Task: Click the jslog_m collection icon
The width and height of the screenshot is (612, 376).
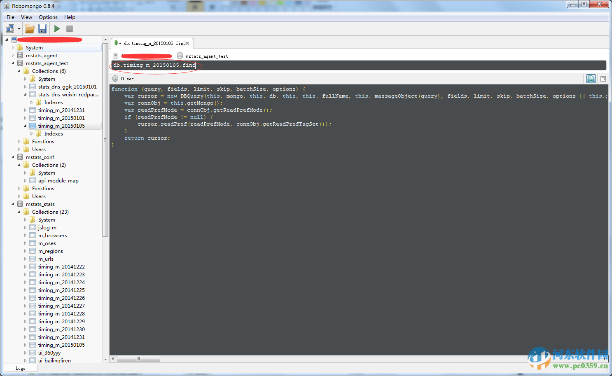Action: pos(33,228)
